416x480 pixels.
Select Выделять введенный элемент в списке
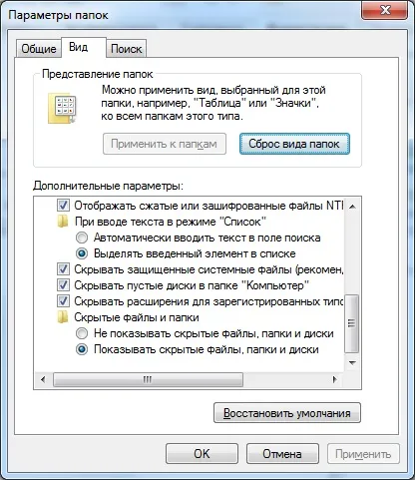(82, 253)
